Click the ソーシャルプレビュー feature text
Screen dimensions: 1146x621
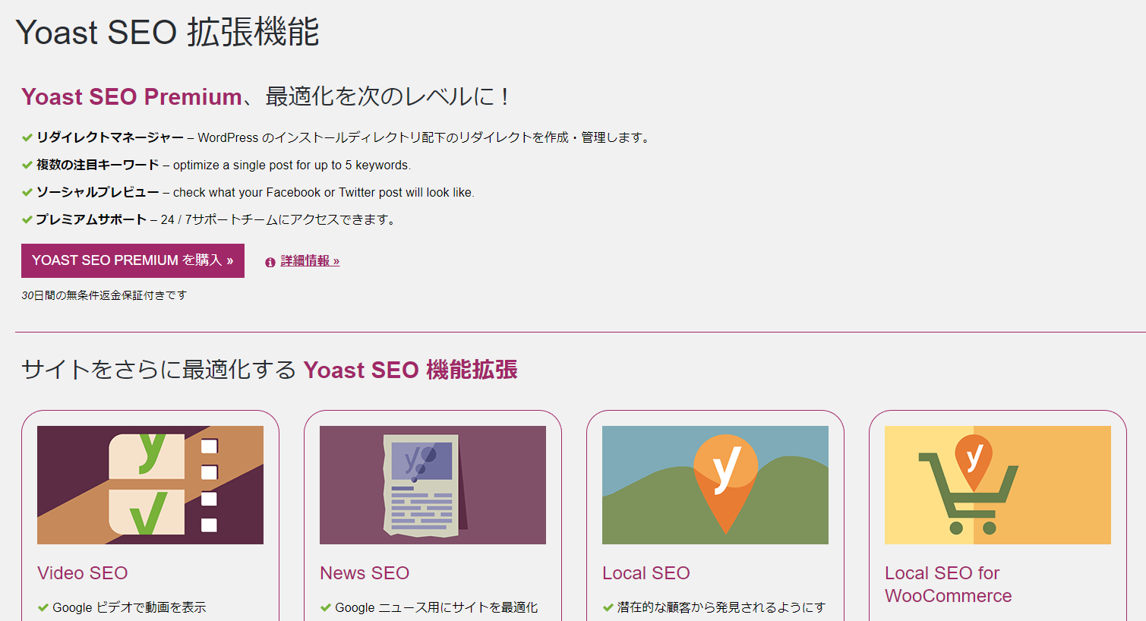coord(98,192)
